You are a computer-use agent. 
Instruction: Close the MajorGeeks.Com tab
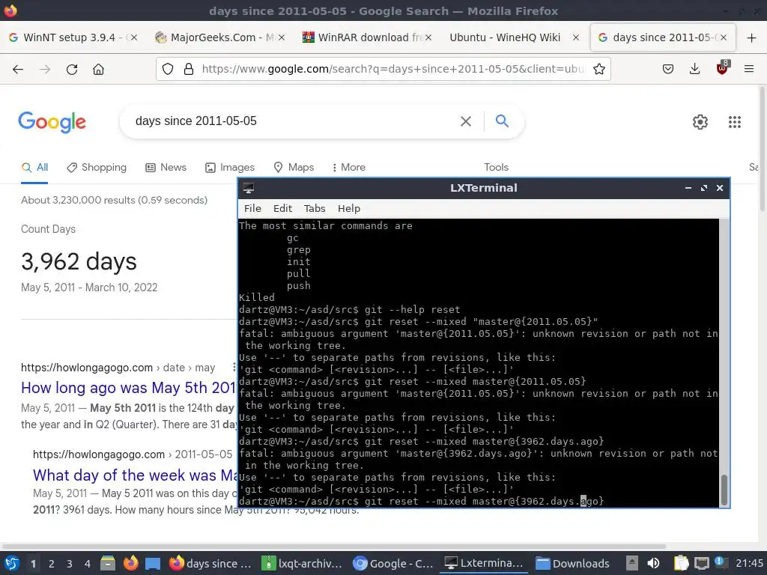(x=282, y=37)
